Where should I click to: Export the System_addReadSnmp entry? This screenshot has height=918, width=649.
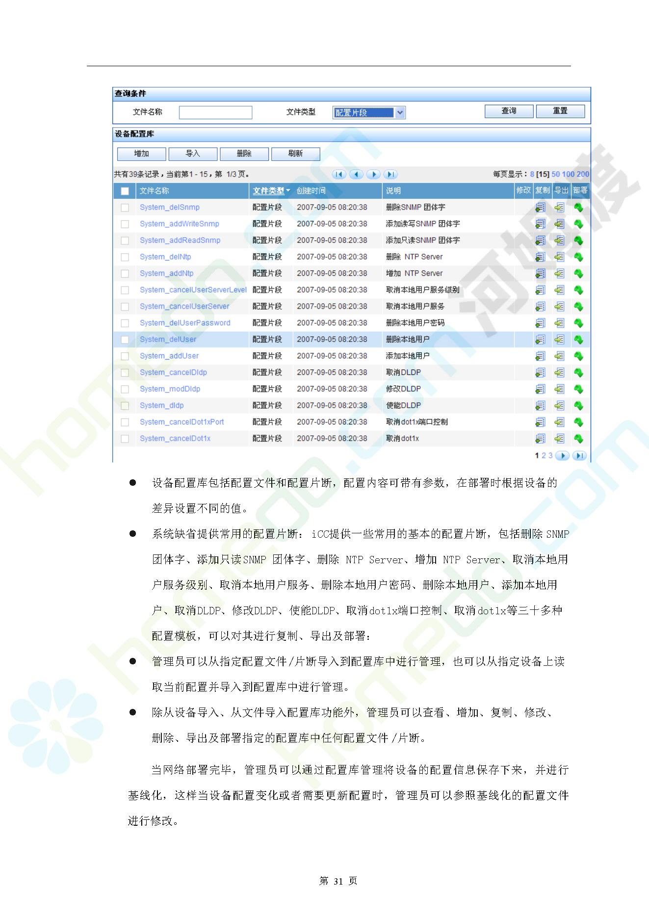tap(559, 240)
